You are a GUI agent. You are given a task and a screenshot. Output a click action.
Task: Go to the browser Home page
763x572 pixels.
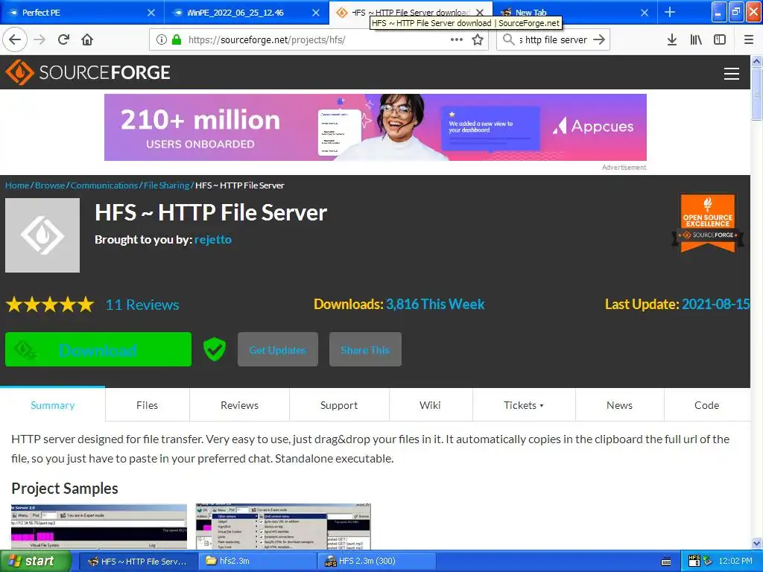pyautogui.click(x=87, y=39)
